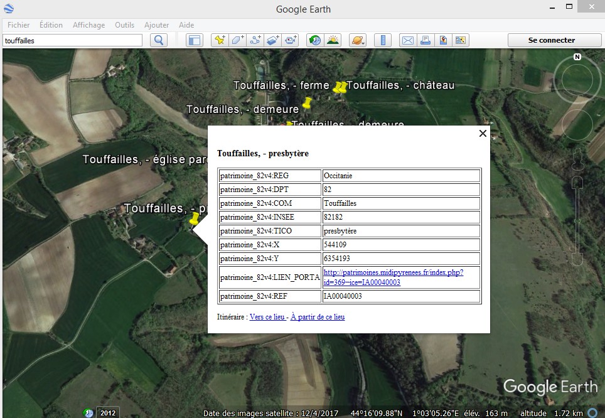
Task: Click the 'Vers ce lieu' itinerary link
Action: 267,317
